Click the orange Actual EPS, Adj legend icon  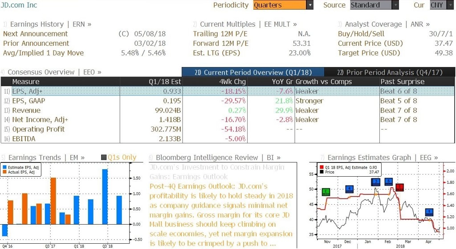[x=4, y=172]
